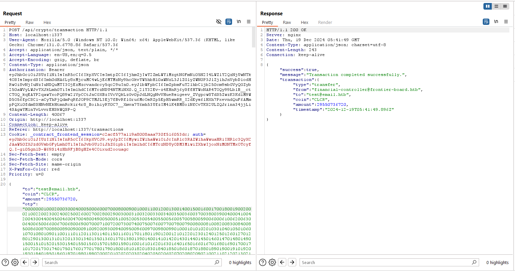This screenshot has width=515, height=271.
Task: Click the response "message" line
Action: (343, 75)
